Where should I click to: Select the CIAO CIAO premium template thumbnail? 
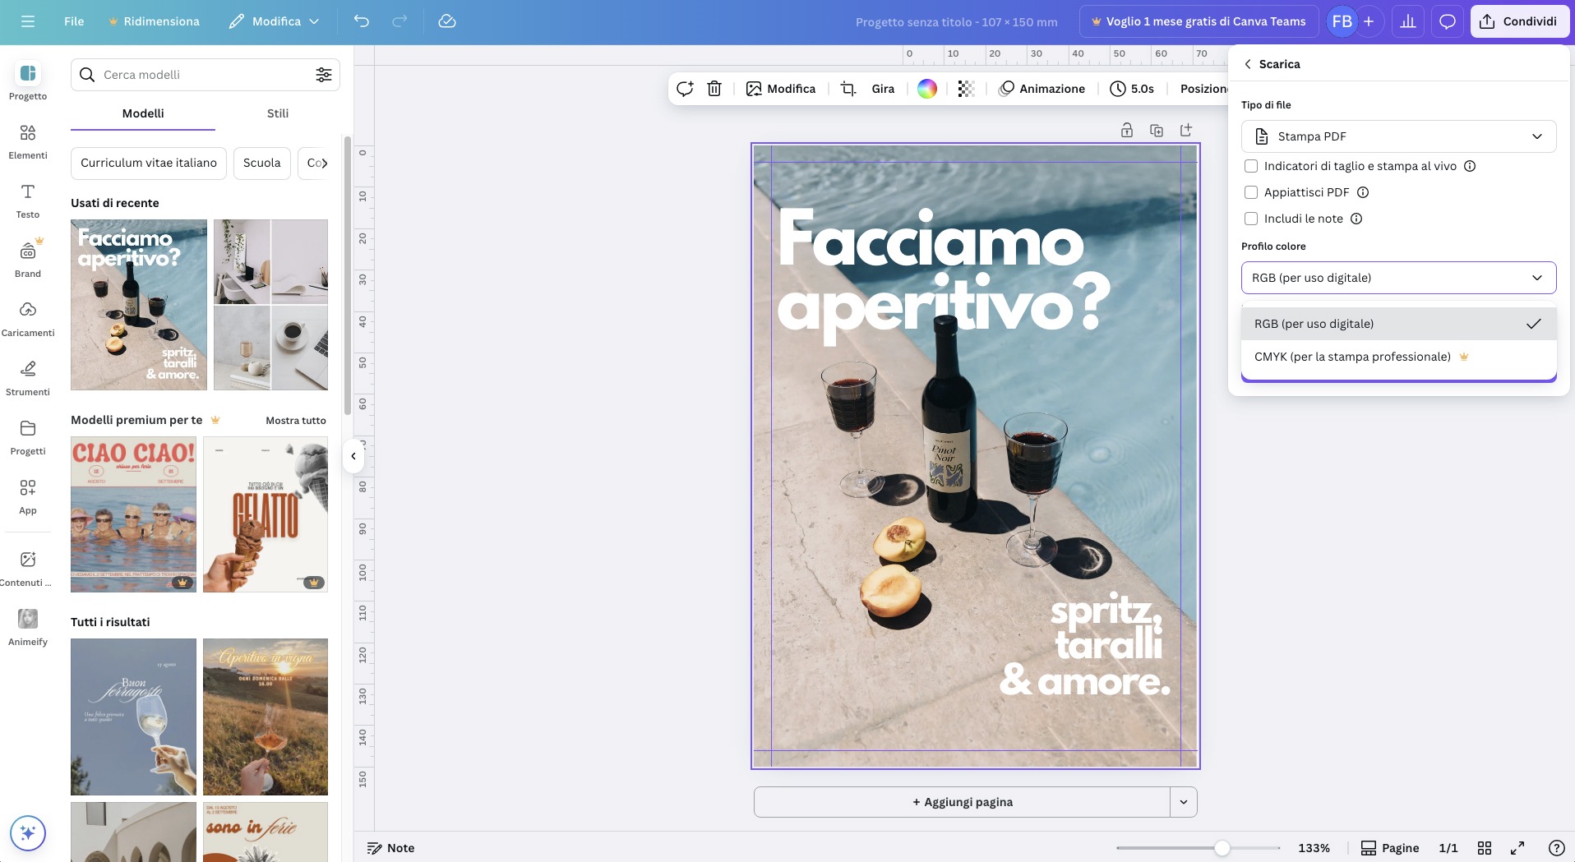[x=133, y=514]
